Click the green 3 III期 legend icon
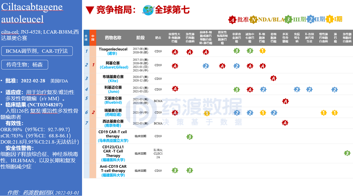 coord(288,20)
